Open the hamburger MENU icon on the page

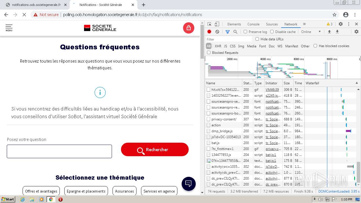coord(9,28)
